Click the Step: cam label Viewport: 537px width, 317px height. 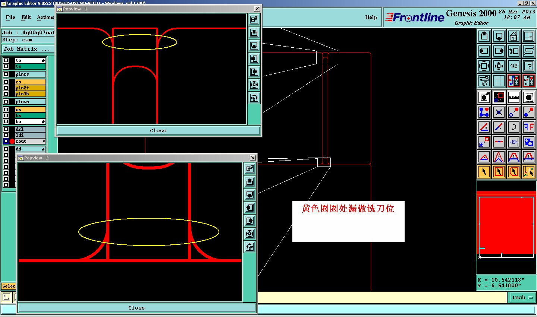pyautogui.click(x=17, y=40)
